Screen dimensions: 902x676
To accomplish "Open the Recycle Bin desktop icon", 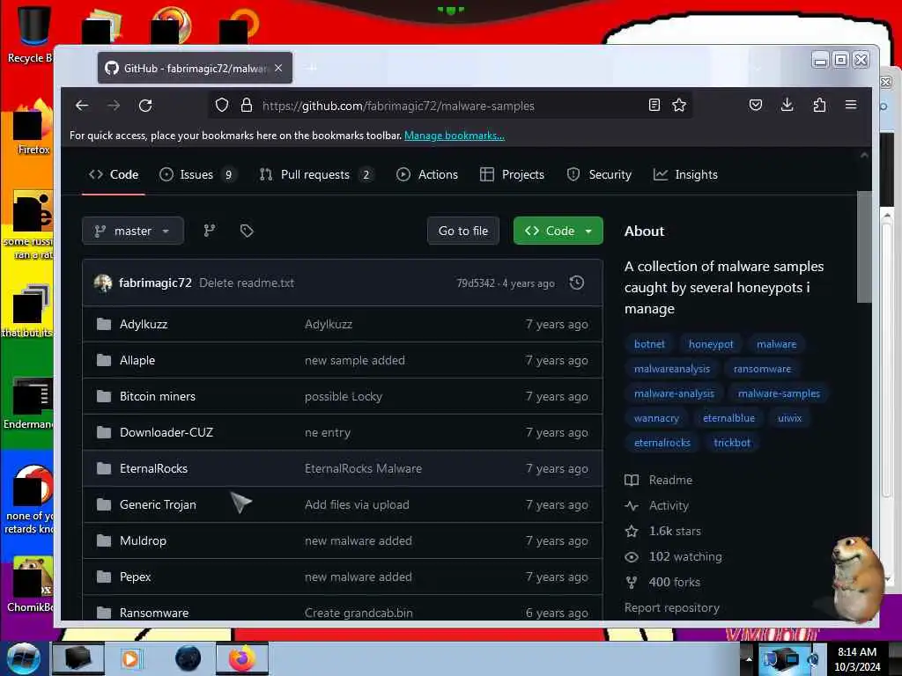I will (x=33, y=34).
